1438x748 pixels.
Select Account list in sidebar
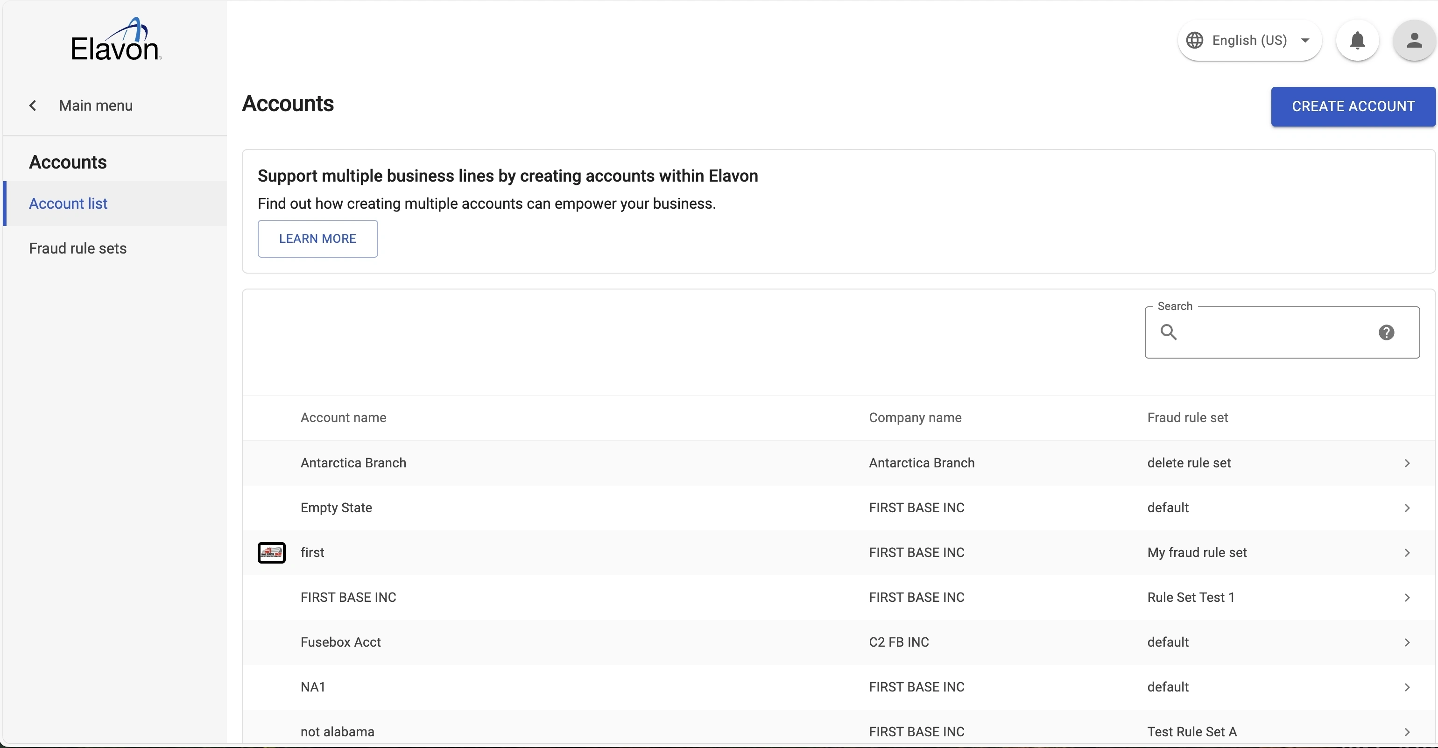[68, 204]
